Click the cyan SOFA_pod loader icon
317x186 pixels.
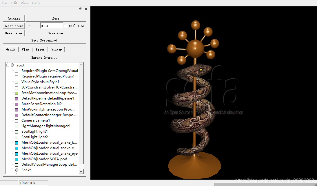(x=17, y=159)
